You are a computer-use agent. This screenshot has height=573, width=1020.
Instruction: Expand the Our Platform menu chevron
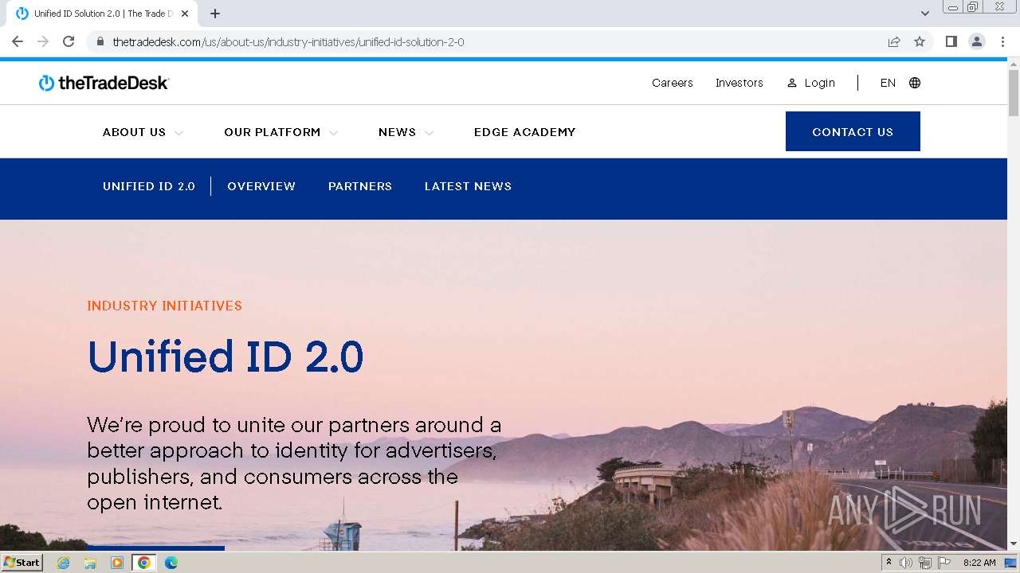coord(333,133)
